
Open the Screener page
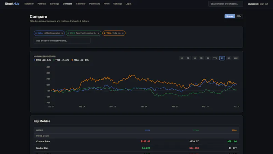coord(29,4)
